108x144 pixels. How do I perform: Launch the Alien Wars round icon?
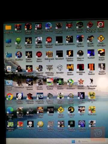tap(19, 55)
